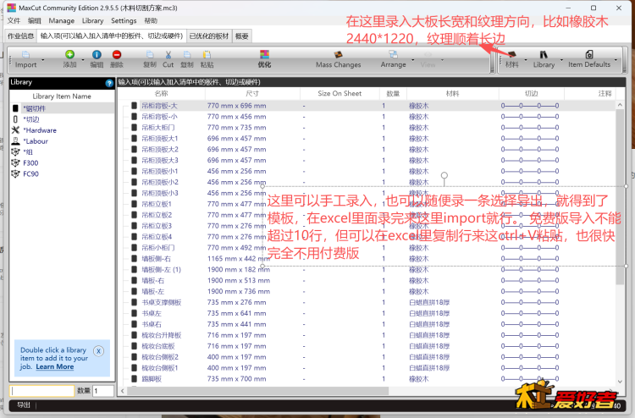635x418 pixels.
Task: Click the Library panel help icon
Action: (109, 83)
